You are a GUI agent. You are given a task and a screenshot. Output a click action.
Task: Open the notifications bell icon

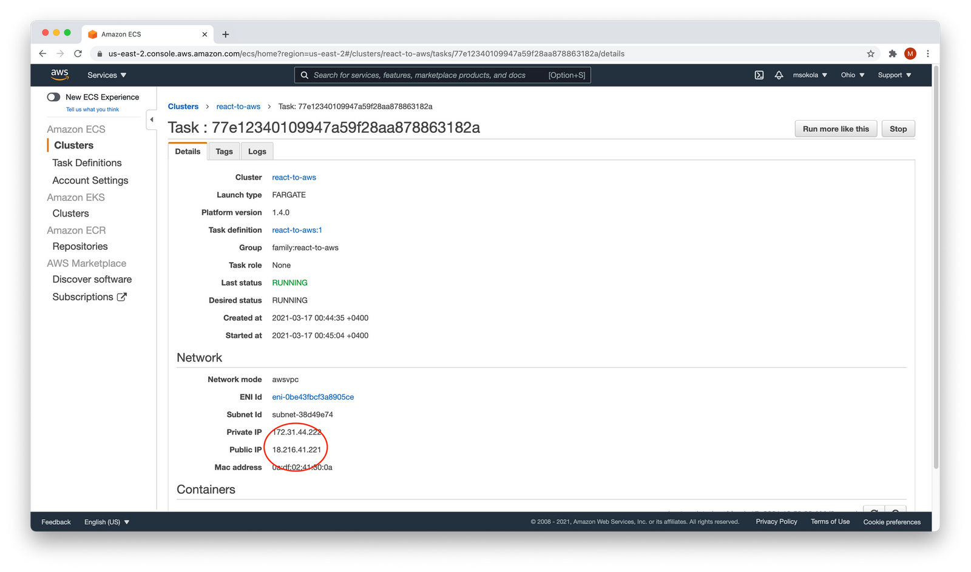pos(779,75)
